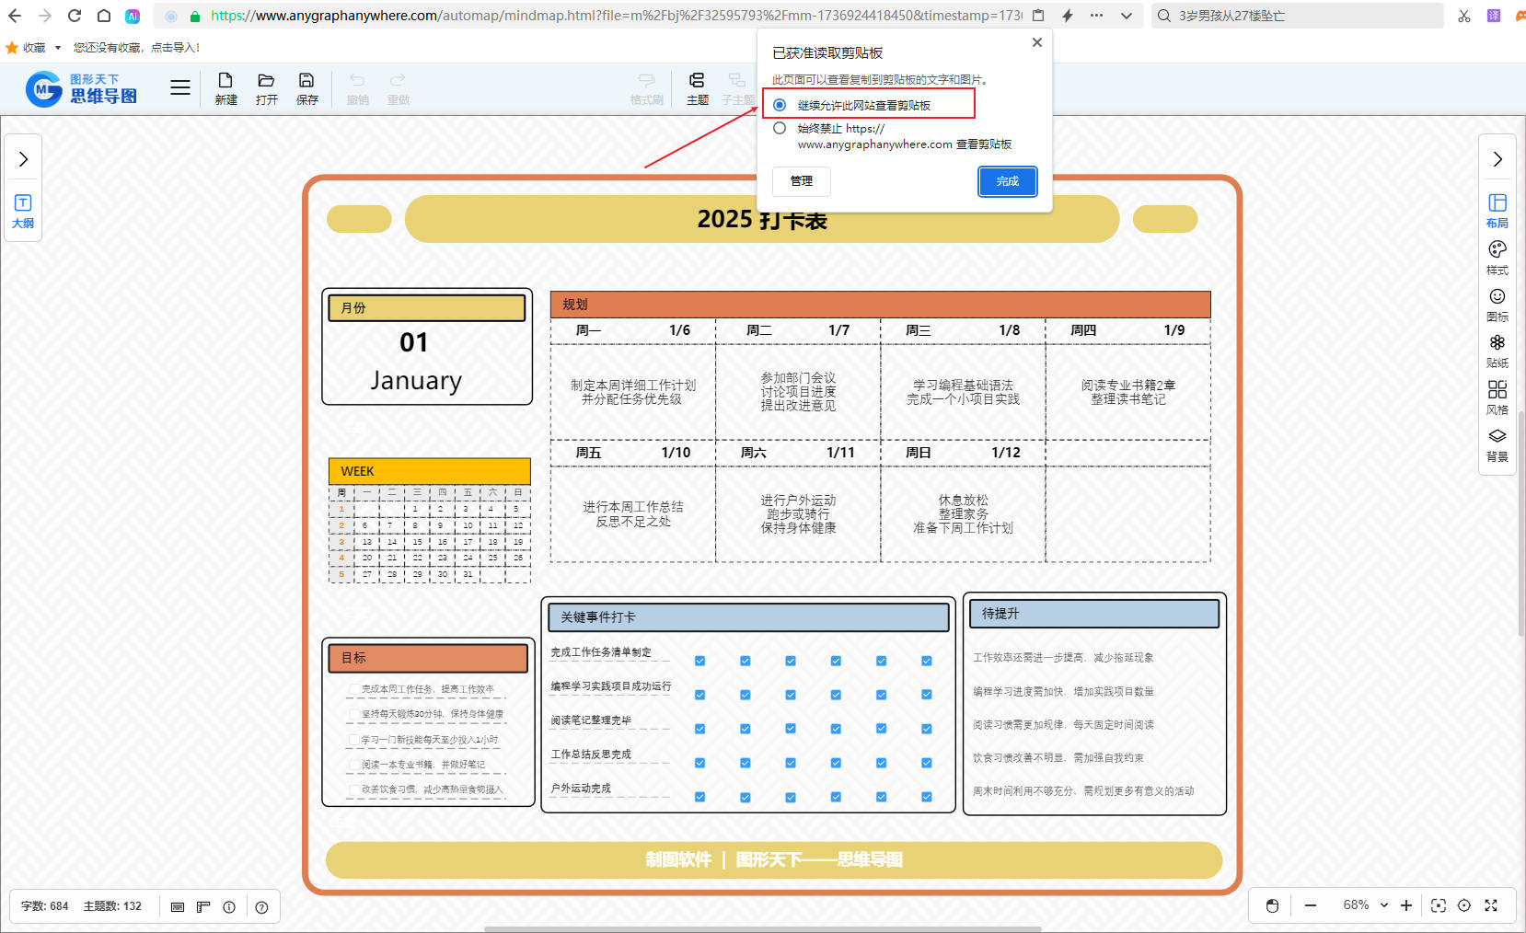Open a file with 打开 icon
Screen dimensions: 1526x933
266,88
